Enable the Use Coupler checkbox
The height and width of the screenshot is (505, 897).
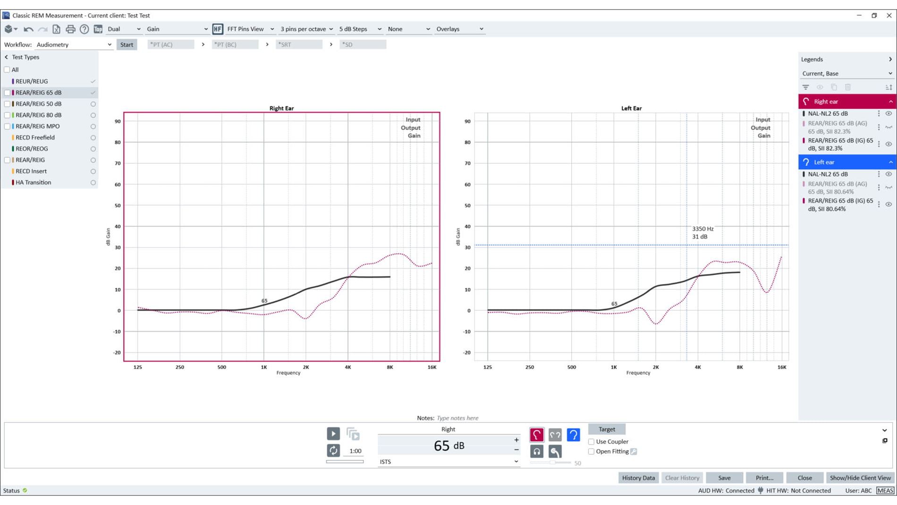coord(591,441)
